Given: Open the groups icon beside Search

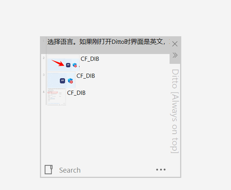Looking at the screenshot, I should 49,170.
